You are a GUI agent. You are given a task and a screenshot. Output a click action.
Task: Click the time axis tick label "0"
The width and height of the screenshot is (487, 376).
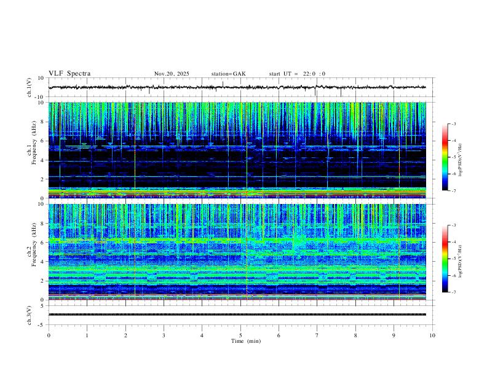coord(49,335)
